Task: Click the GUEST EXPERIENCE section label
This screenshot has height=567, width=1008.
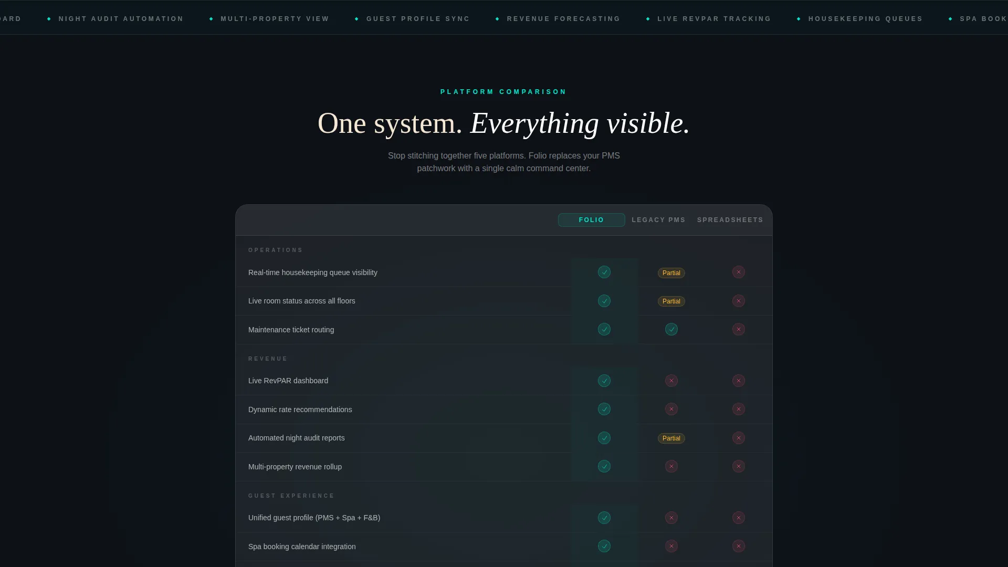Action: click(x=291, y=496)
